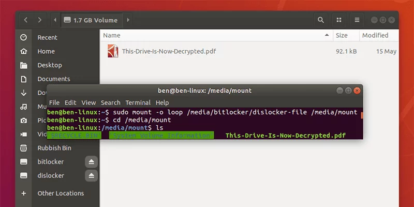Open the Home folder in sidebar
Image resolution: width=414 pixels, height=207 pixels.
46,51
